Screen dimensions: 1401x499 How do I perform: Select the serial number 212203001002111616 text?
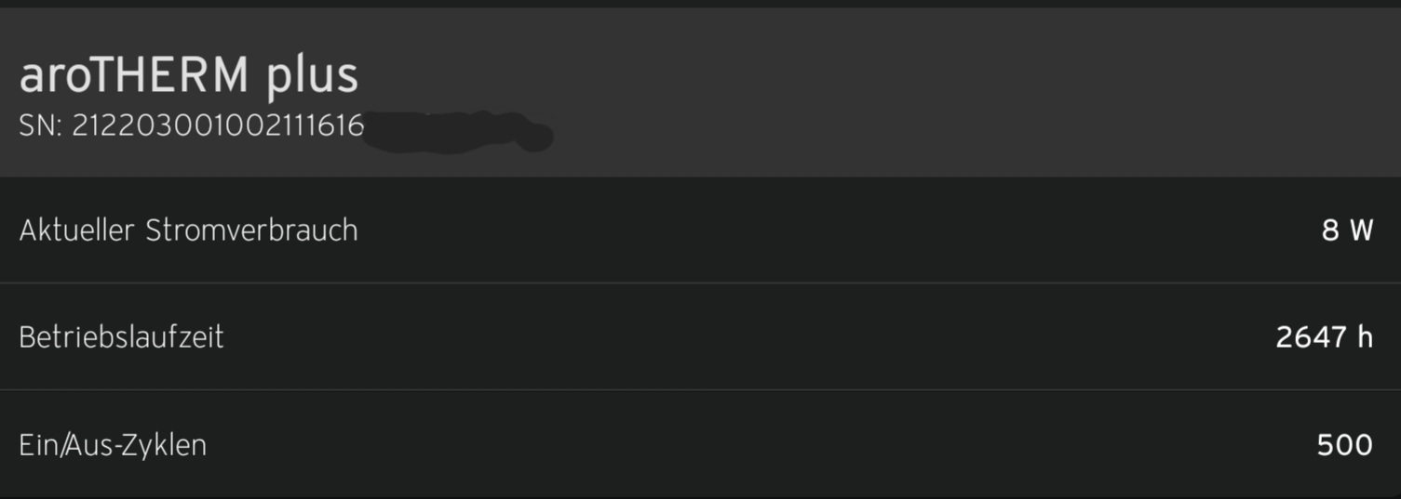[x=218, y=125]
